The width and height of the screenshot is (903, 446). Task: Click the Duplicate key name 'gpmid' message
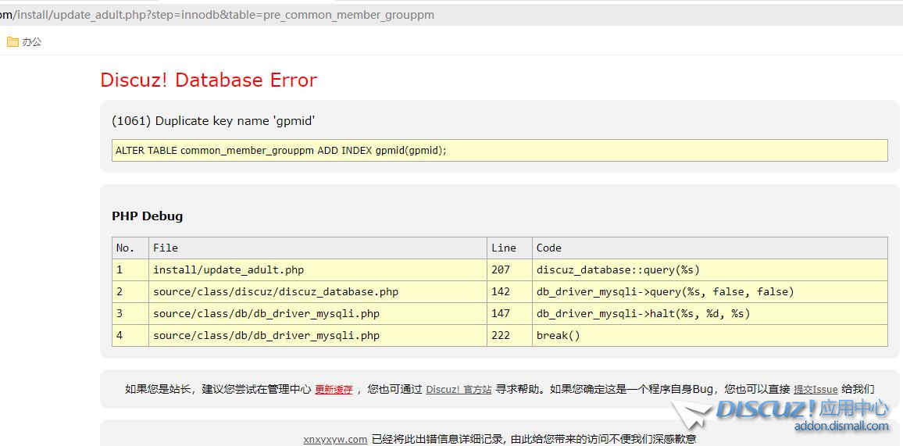coord(213,121)
